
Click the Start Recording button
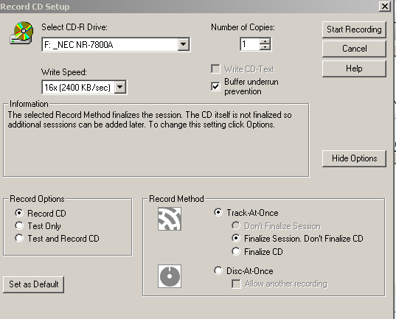[354, 29]
